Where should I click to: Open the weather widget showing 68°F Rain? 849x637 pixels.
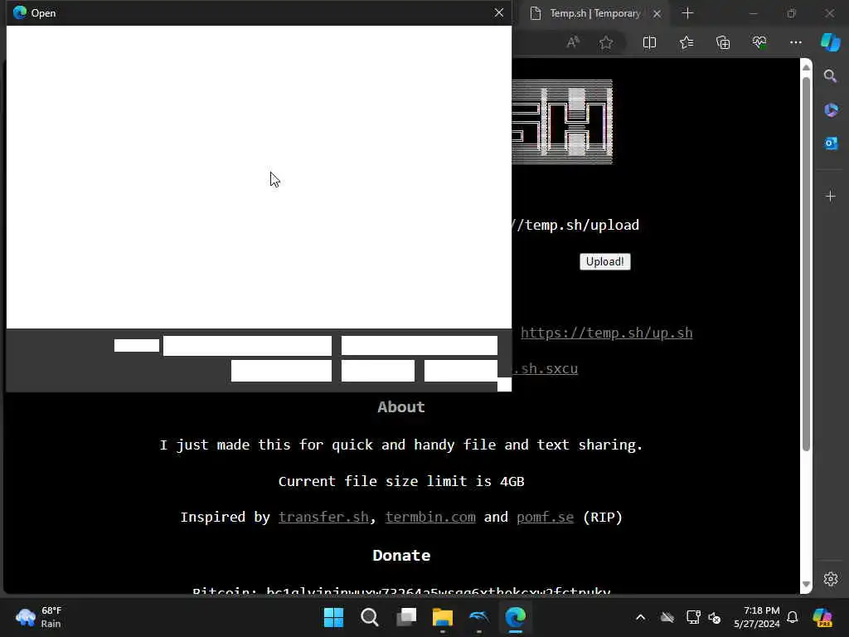[39, 617]
